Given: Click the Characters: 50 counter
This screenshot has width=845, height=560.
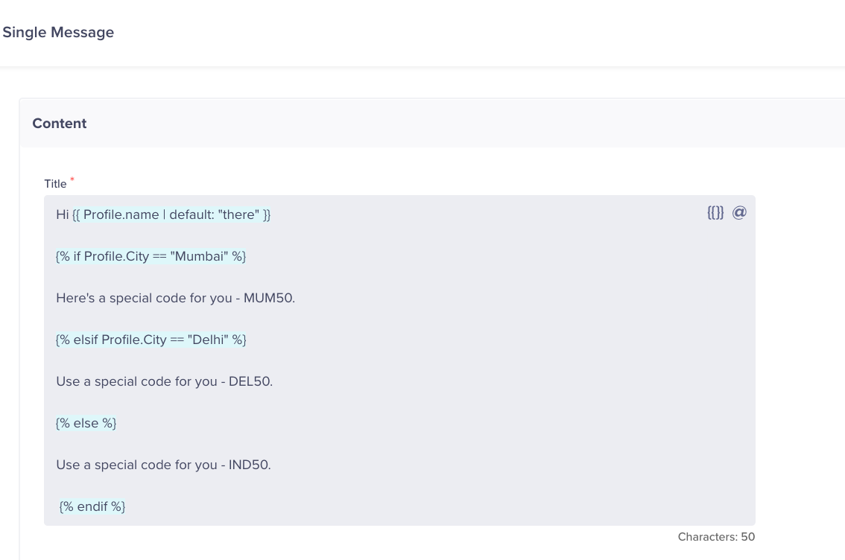Looking at the screenshot, I should coord(716,537).
